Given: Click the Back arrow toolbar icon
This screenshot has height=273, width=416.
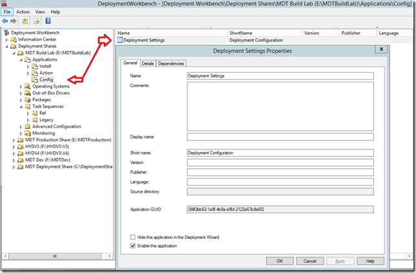Looking at the screenshot, I should (x=6, y=21).
